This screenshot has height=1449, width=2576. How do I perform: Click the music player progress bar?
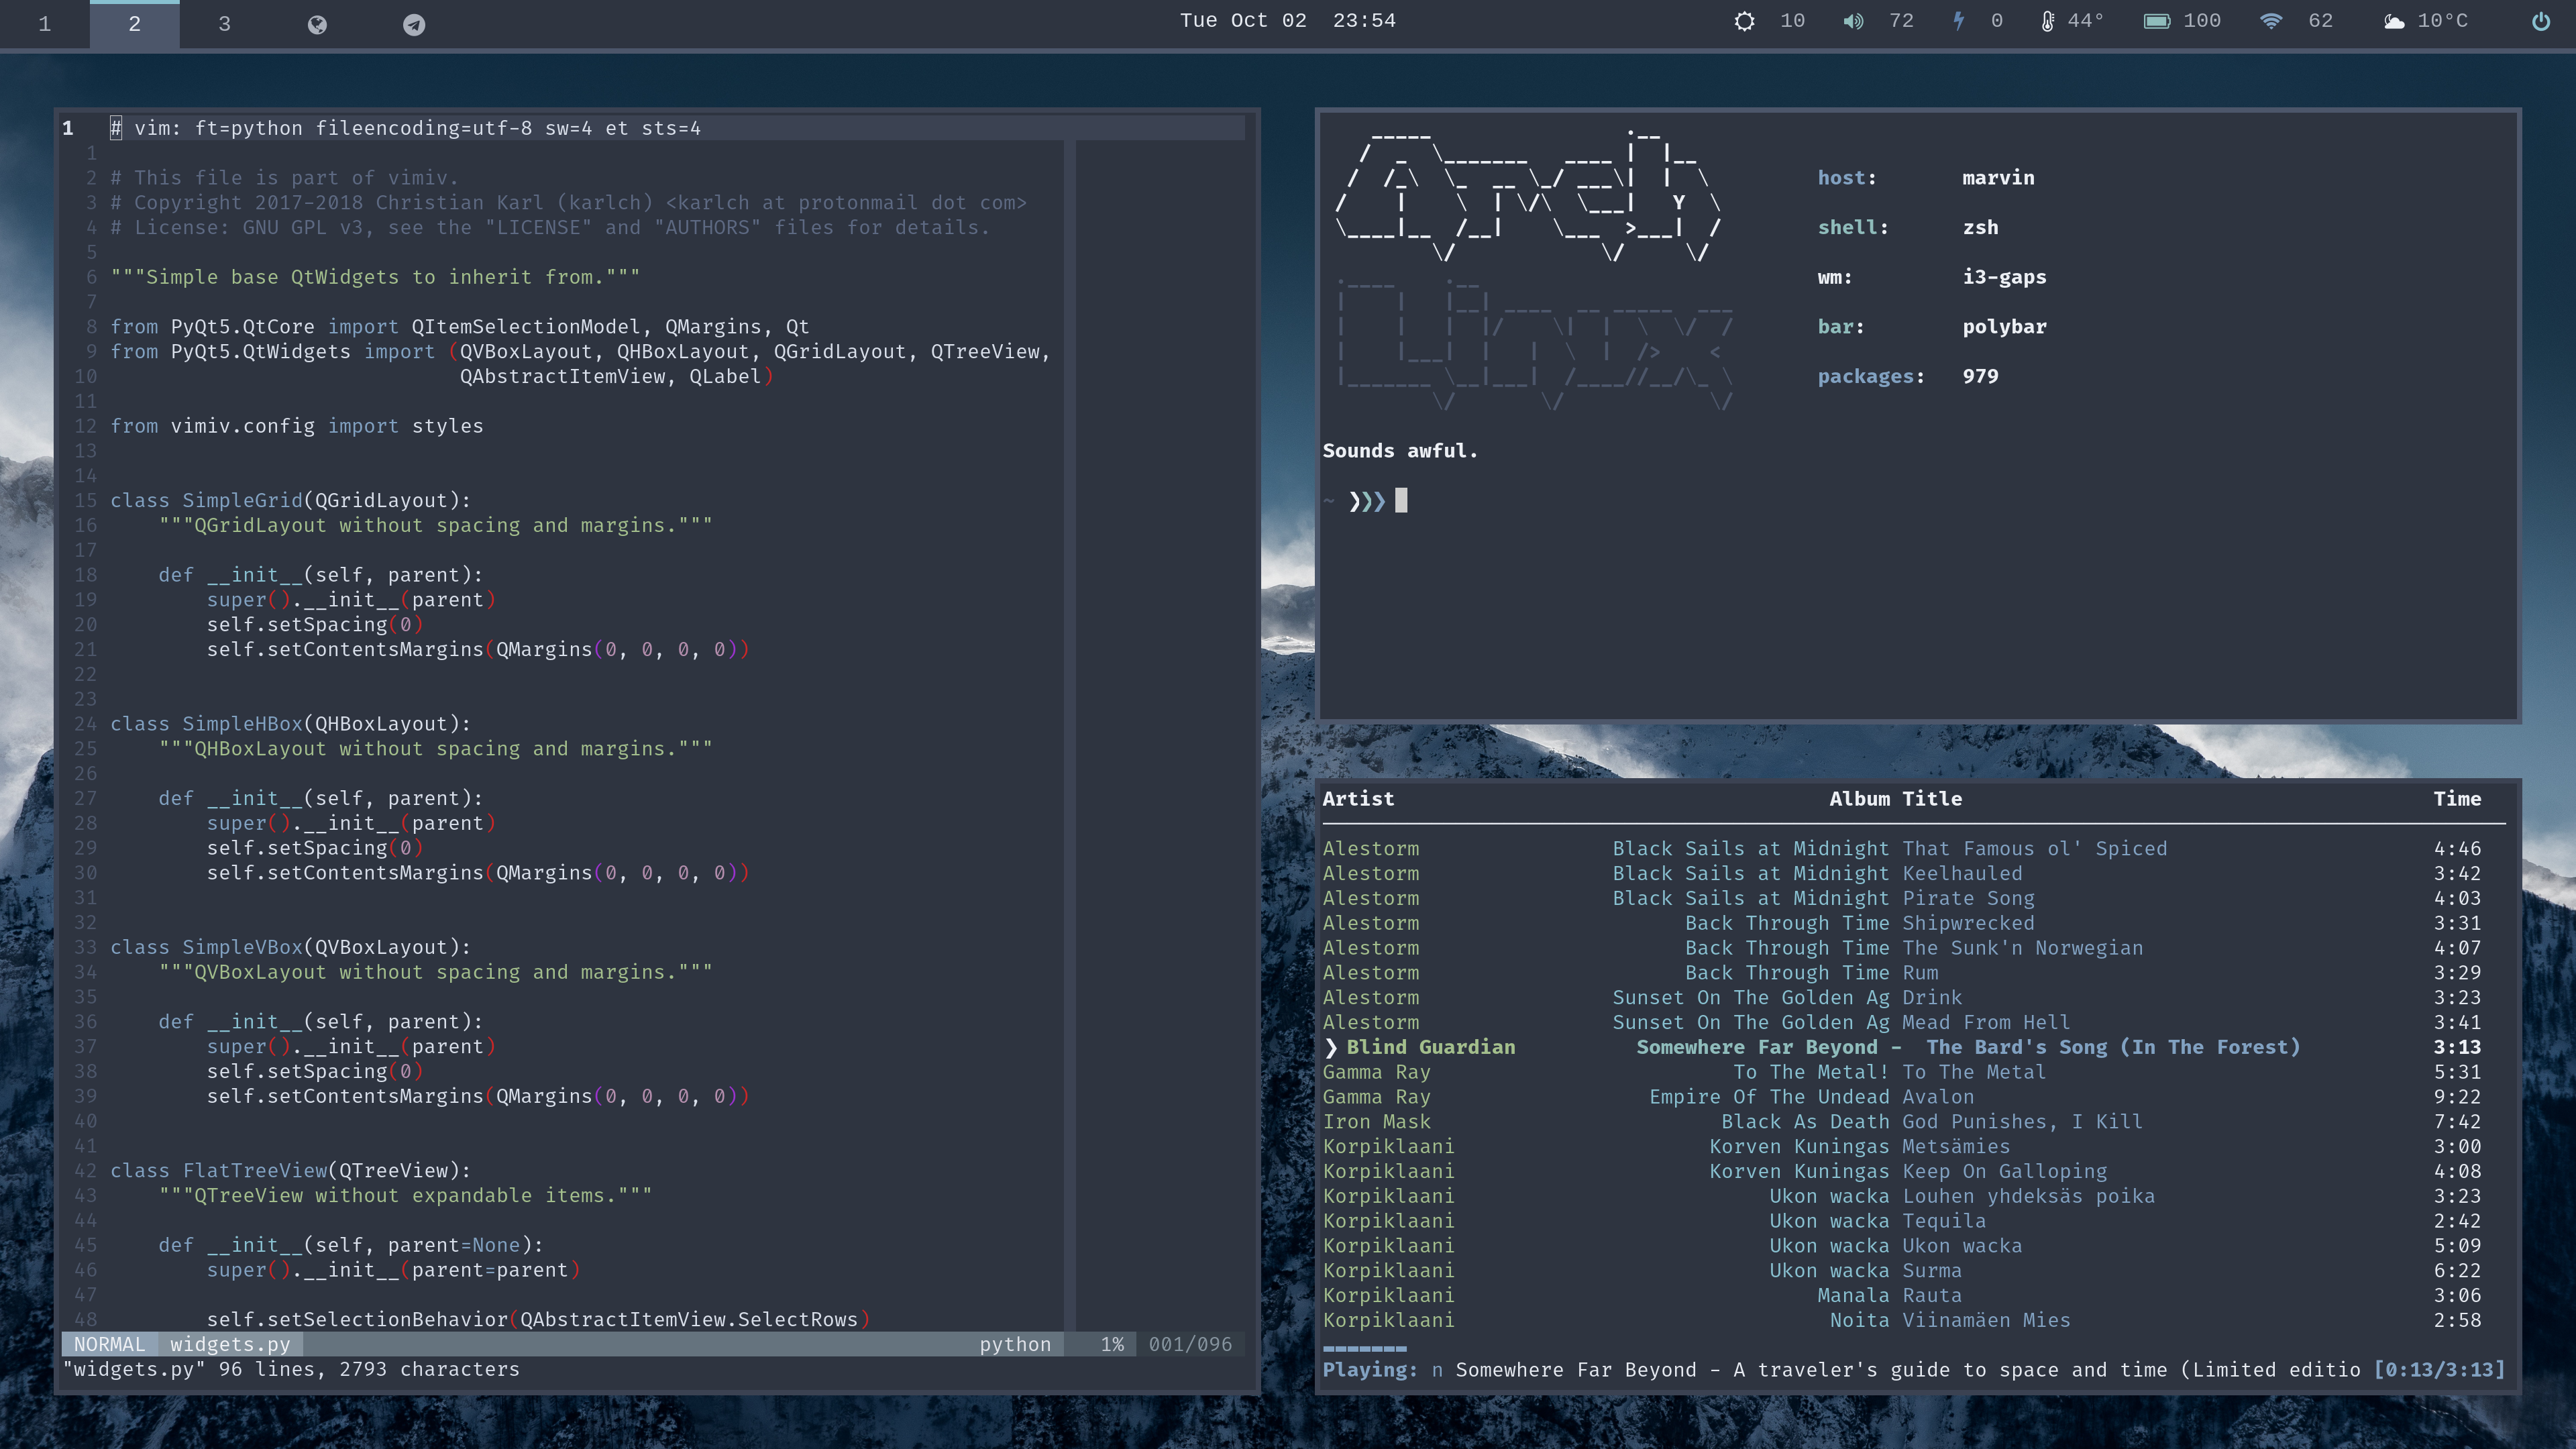click(1364, 1348)
